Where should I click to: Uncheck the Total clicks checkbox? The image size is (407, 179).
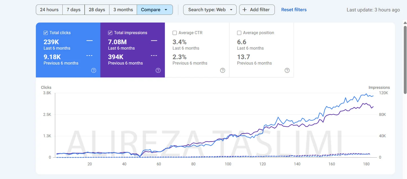point(46,33)
